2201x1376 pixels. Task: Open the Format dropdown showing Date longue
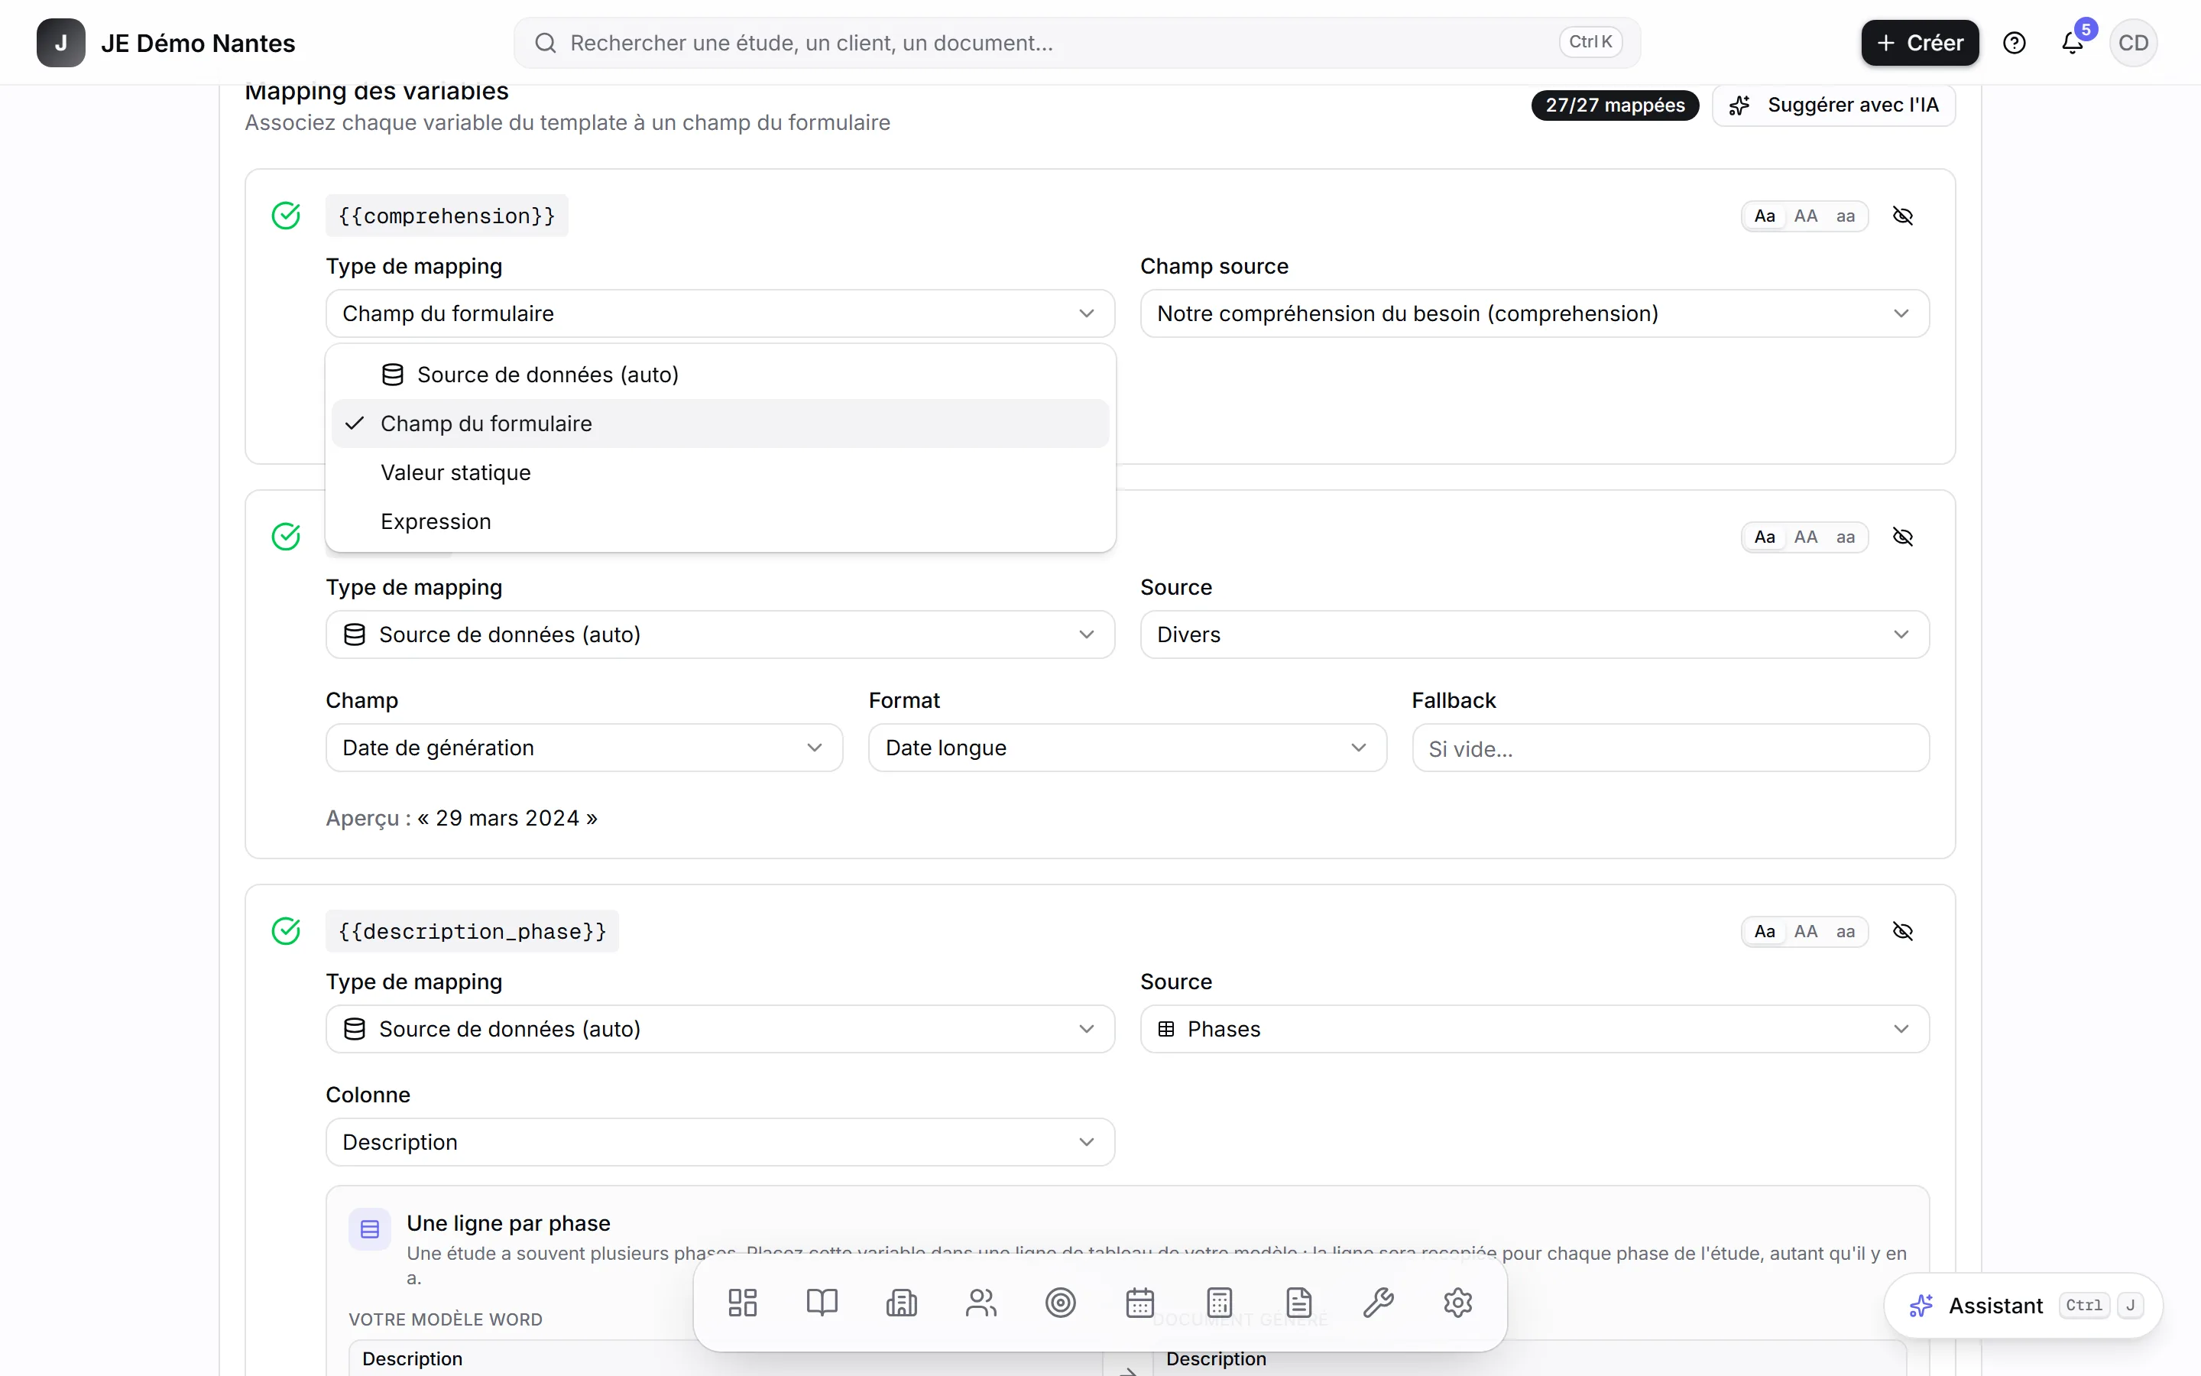pyautogui.click(x=1128, y=748)
